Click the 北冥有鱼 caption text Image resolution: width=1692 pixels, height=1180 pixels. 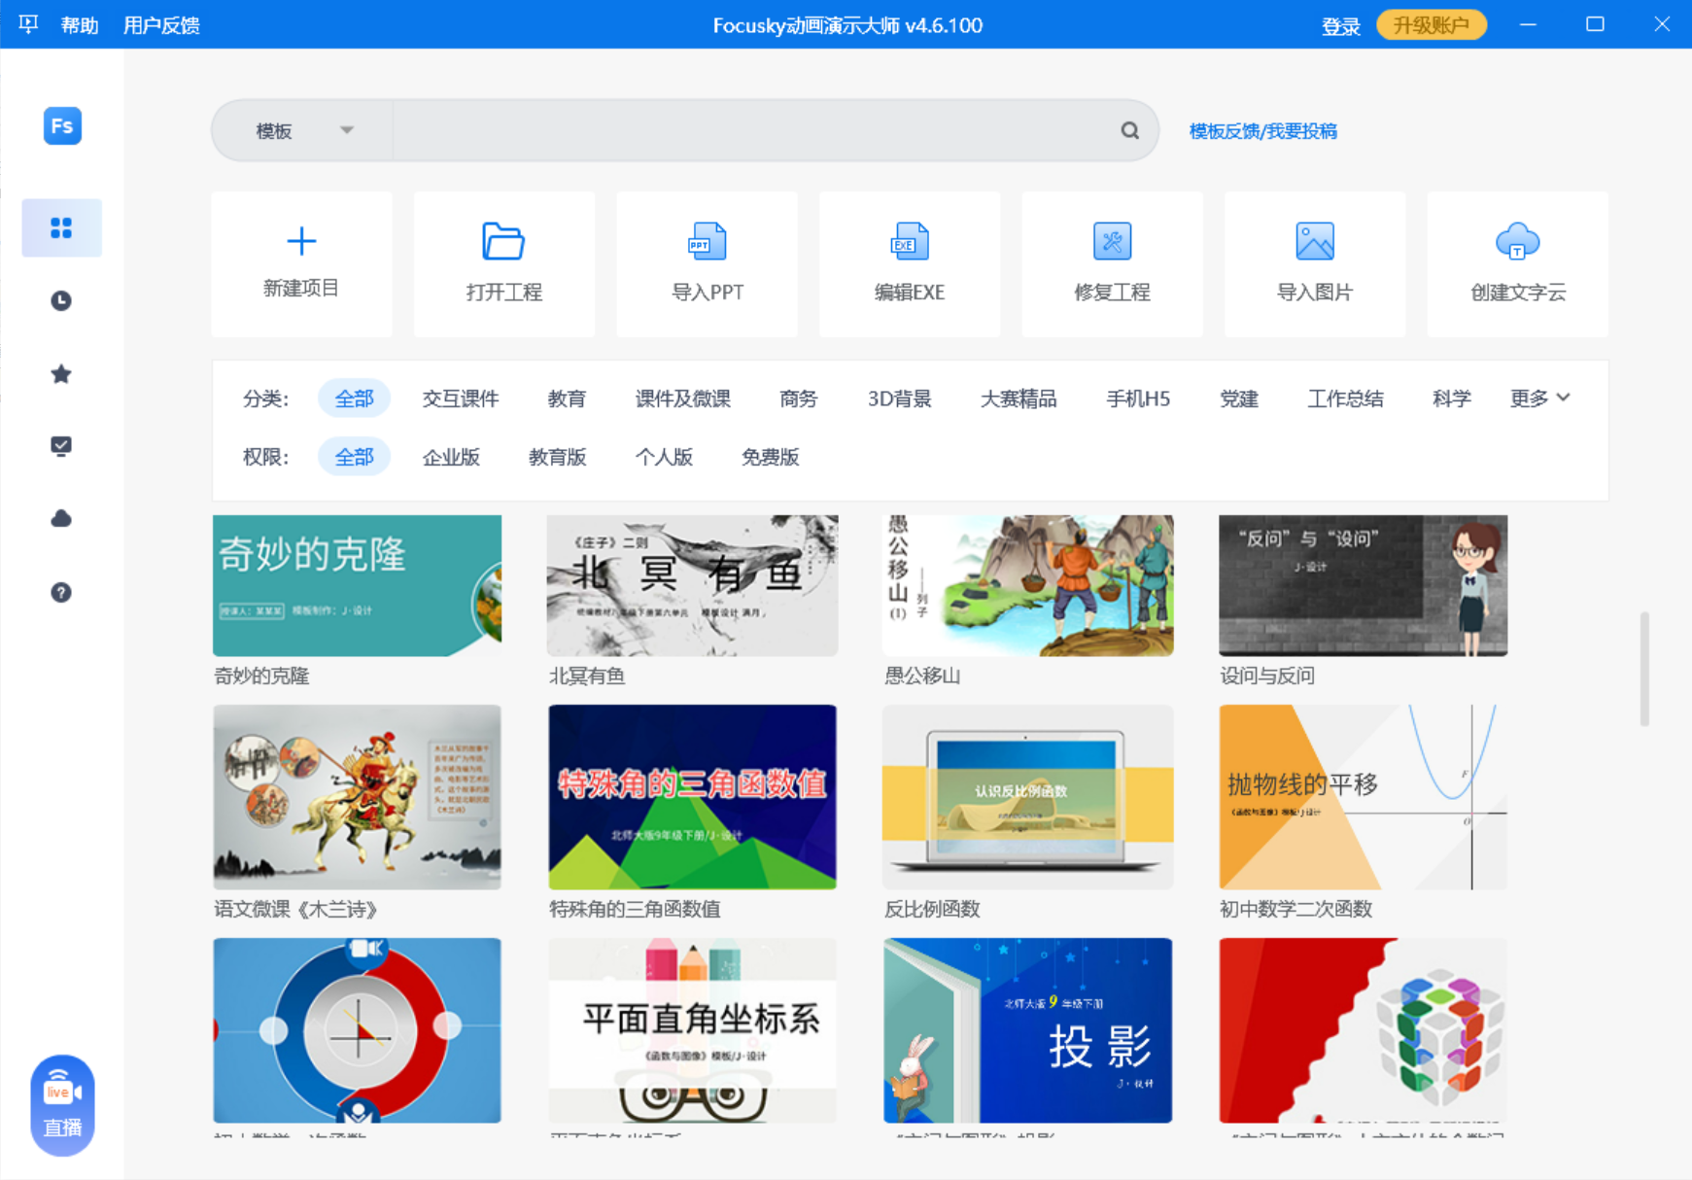[587, 676]
